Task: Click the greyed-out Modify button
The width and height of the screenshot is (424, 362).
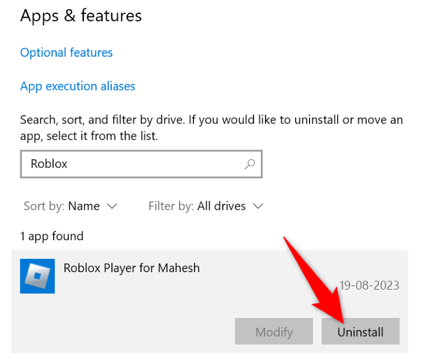Action: (274, 332)
